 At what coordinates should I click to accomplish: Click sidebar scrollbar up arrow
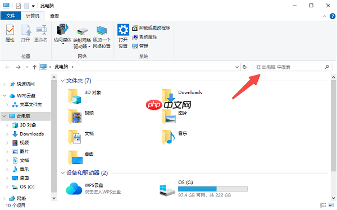click(54, 77)
